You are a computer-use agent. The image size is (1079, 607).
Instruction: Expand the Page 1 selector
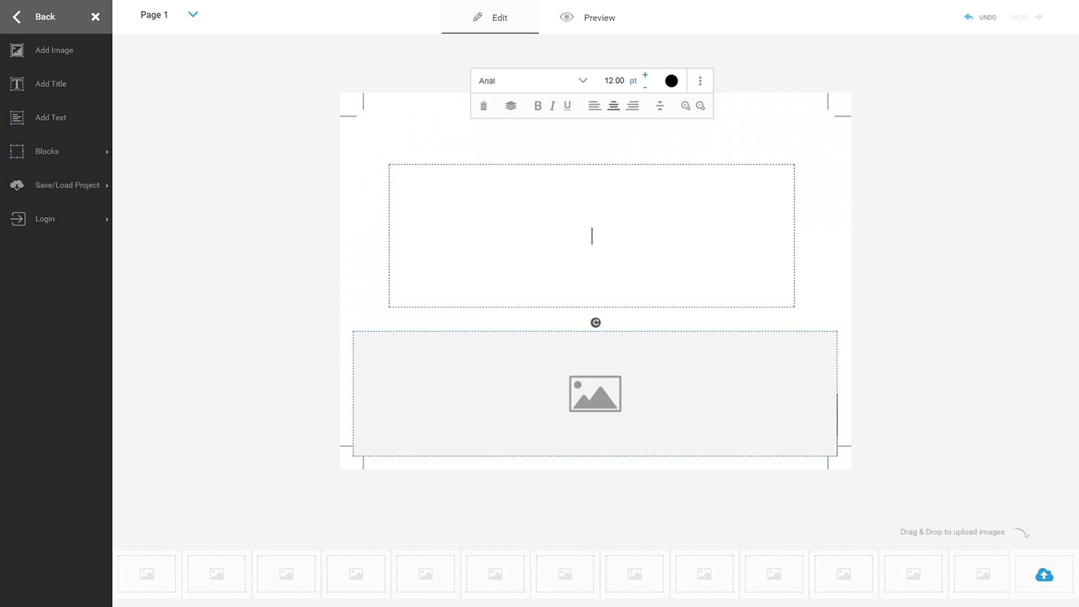pos(193,14)
